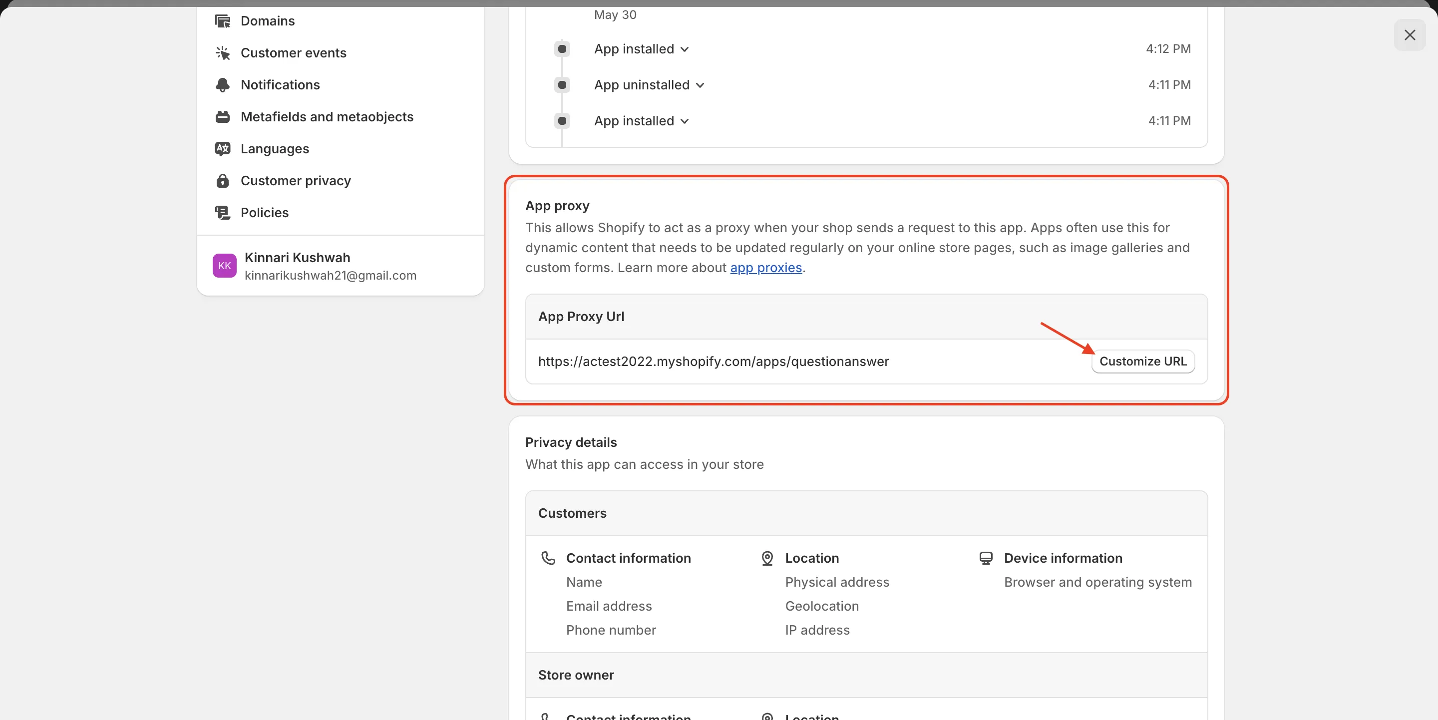Click the Location pin icon under Customers

(x=767, y=558)
